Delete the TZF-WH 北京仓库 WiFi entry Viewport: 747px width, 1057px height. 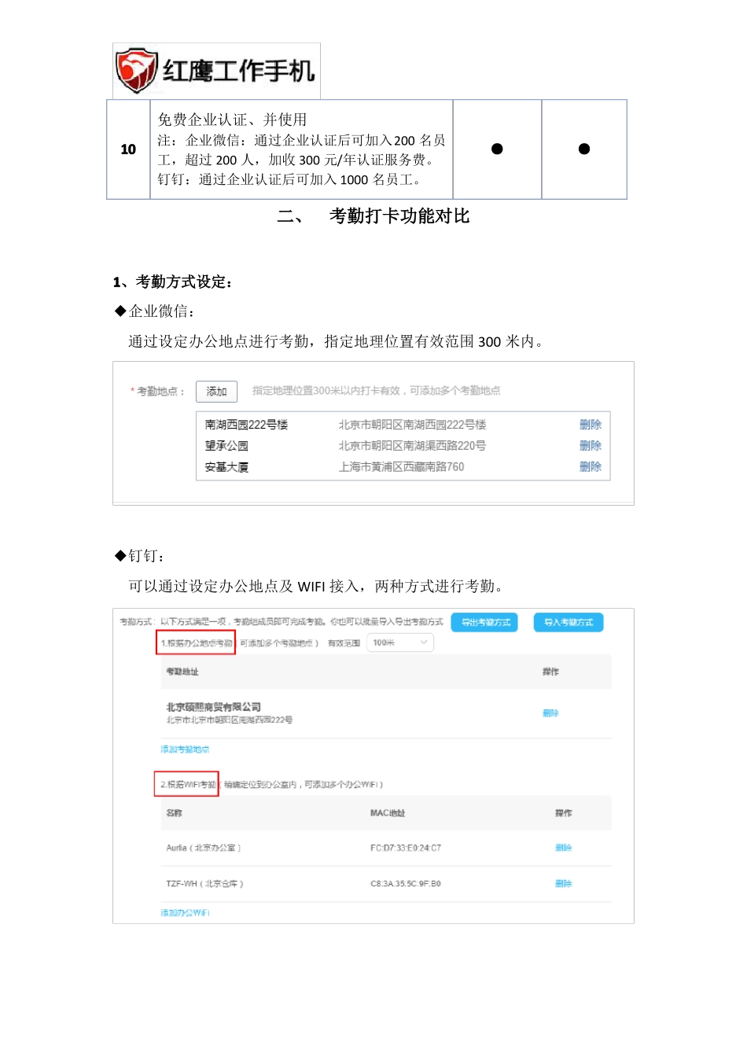(x=564, y=884)
